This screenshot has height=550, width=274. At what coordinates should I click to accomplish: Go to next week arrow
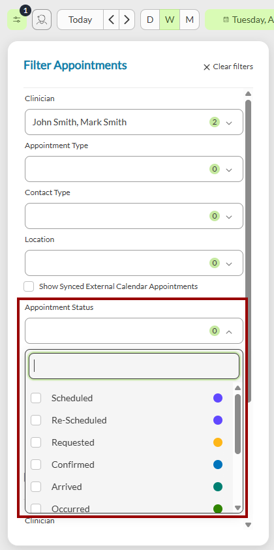127,20
